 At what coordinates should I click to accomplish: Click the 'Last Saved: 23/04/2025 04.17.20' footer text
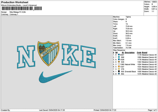(x=52, y=110)
